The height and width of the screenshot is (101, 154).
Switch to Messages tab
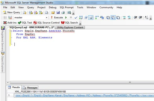pos(30,88)
